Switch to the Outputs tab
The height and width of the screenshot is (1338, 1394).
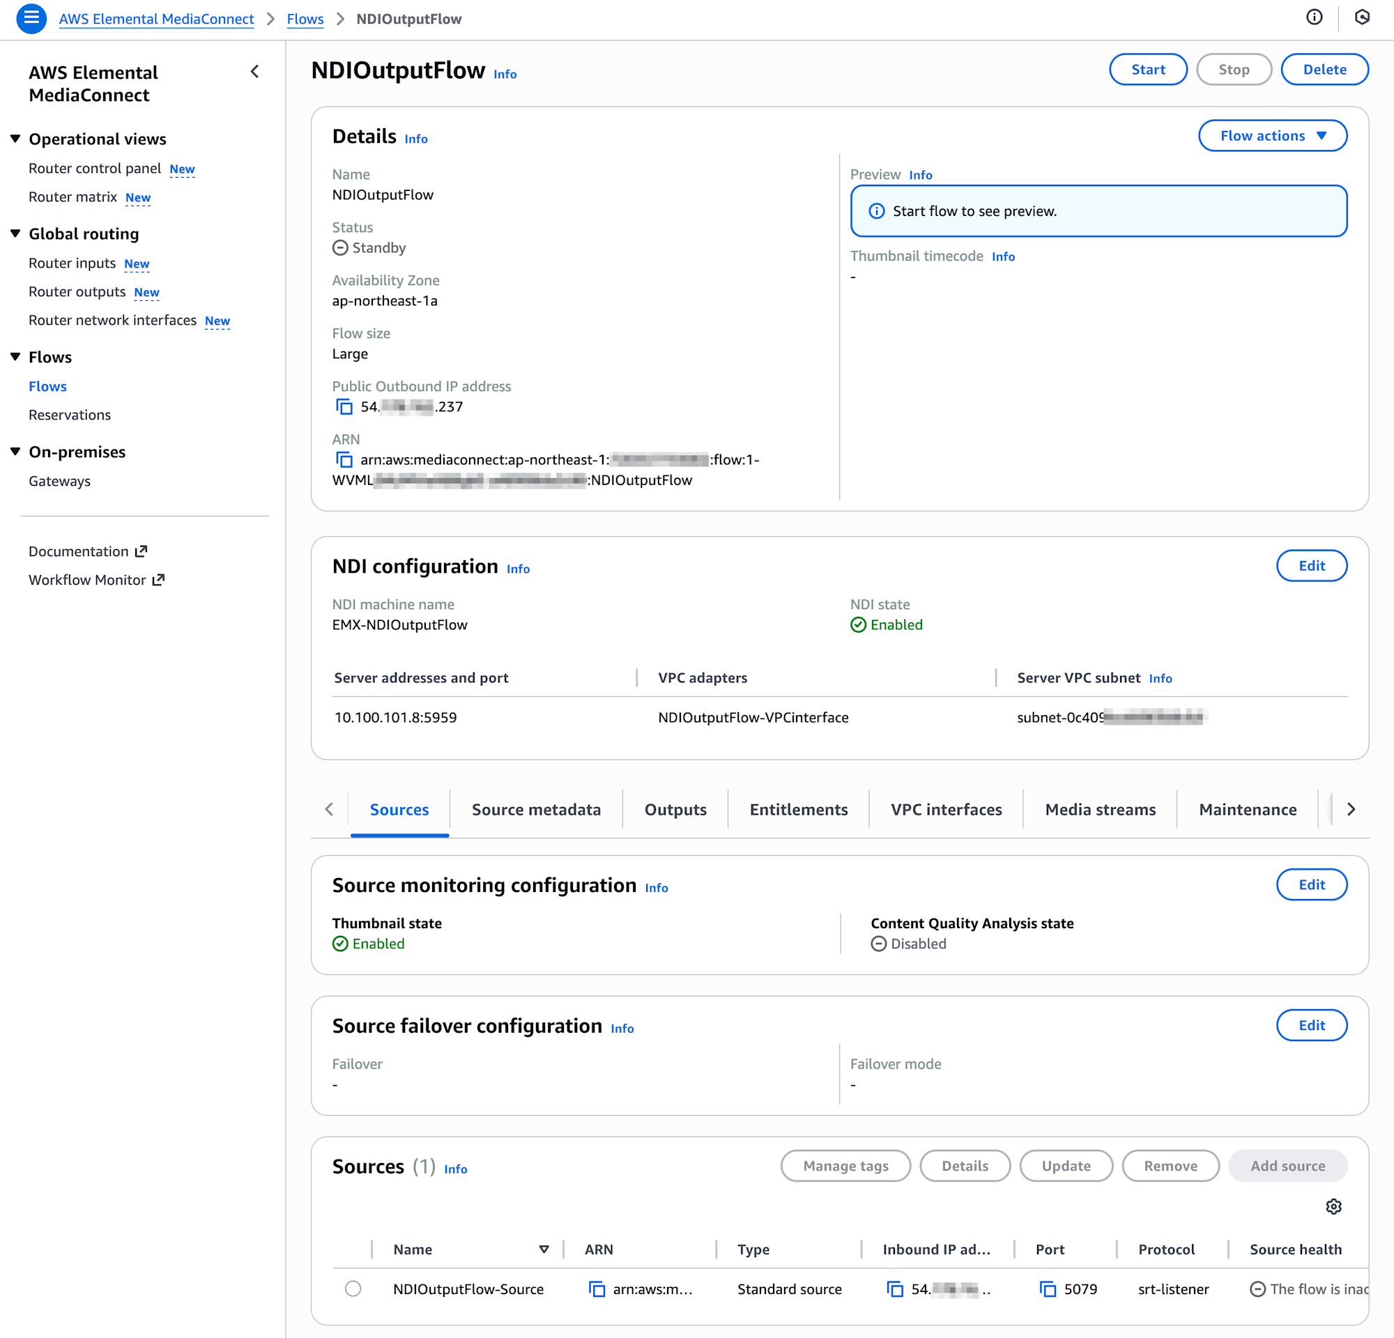pos(675,810)
